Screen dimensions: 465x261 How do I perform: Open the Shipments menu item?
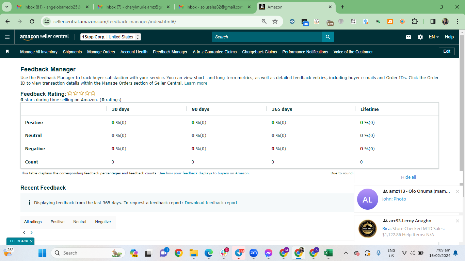pyautogui.click(x=73, y=52)
